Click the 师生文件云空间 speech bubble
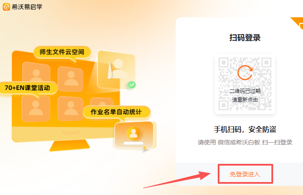 click(62, 52)
